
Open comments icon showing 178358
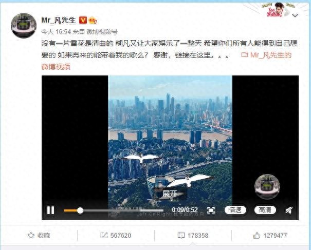point(181,235)
